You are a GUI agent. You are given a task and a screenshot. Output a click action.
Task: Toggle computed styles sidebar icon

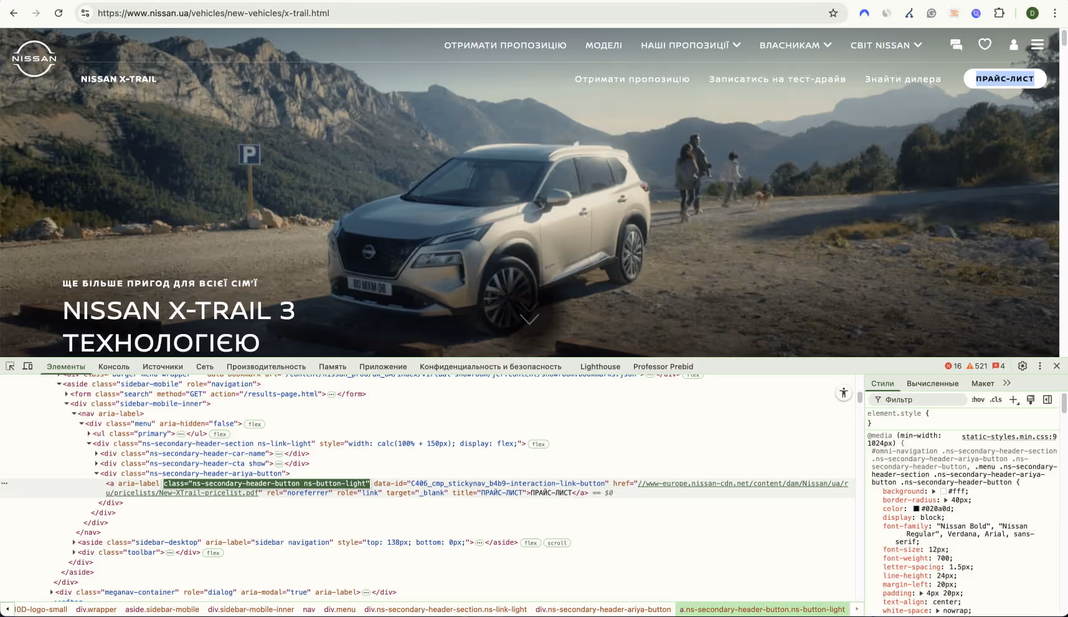pyautogui.click(x=1047, y=399)
